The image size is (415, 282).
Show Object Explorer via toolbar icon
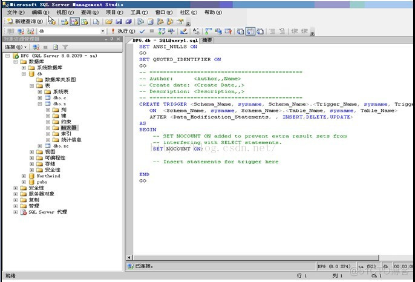pyautogui.click(x=160, y=21)
